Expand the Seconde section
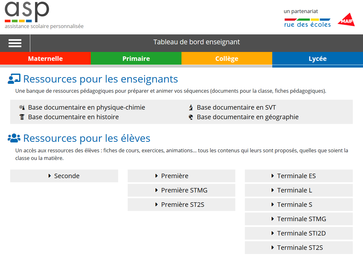The height and width of the screenshot is (275, 363). tap(64, 176)
